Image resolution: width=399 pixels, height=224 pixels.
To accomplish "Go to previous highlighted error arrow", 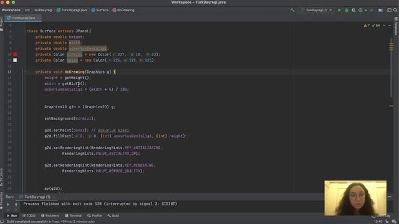I will point(384,26).
